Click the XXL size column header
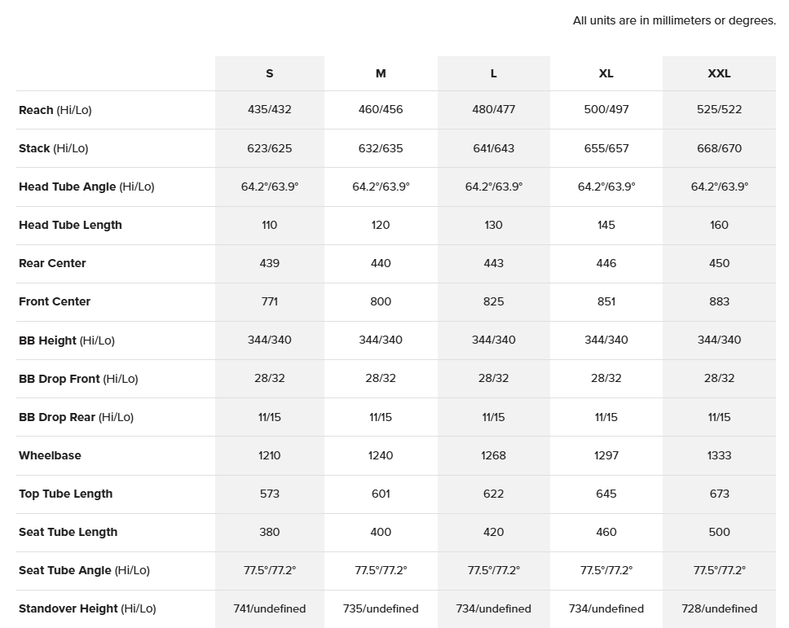Image resolution: width=789 pixels, height=628 pixels. pos(719,73)
